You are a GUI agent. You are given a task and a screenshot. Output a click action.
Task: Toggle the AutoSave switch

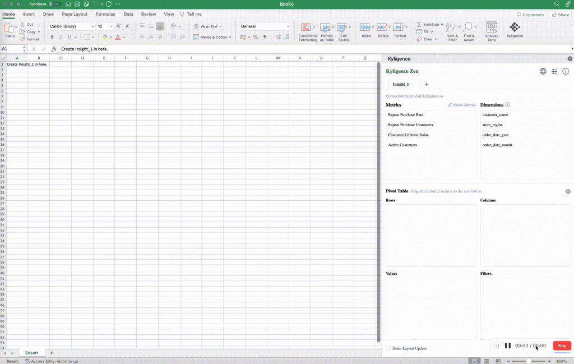(x=54, y=4)
